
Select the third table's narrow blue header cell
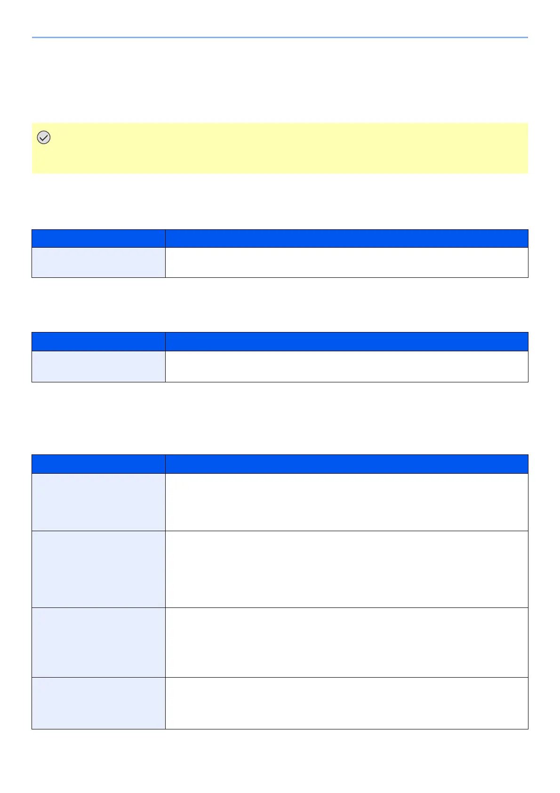(x=98, y=464)
